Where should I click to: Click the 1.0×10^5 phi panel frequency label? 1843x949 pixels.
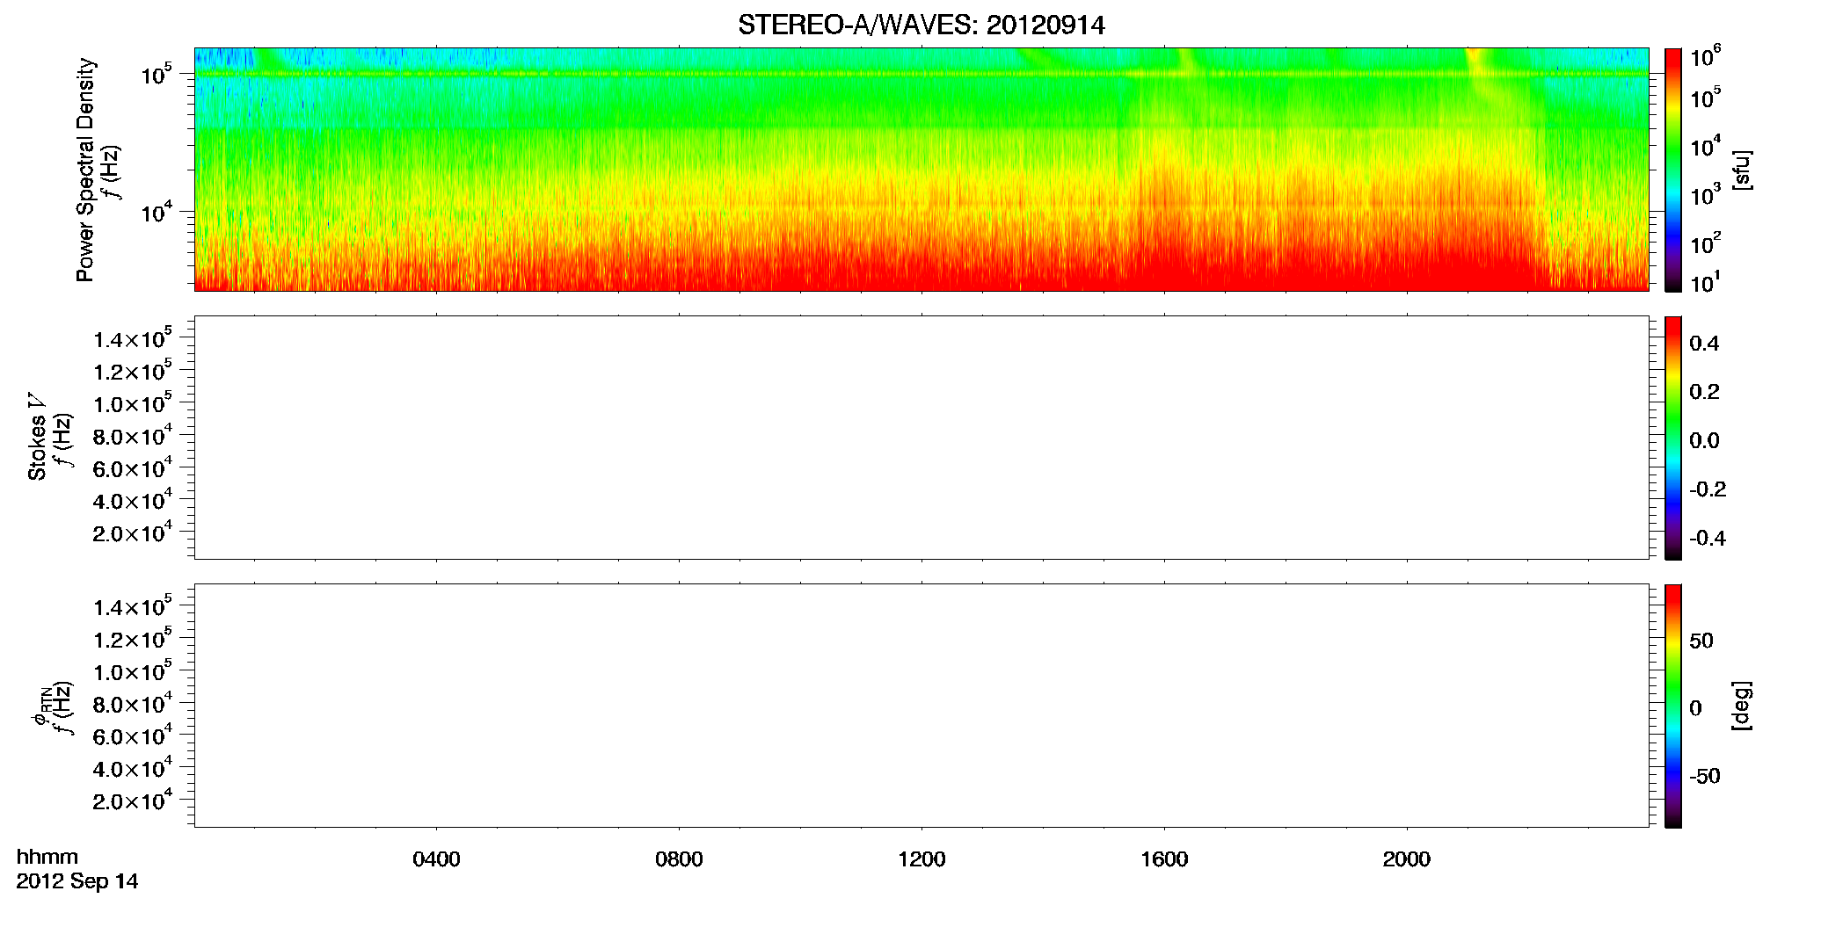133,670
